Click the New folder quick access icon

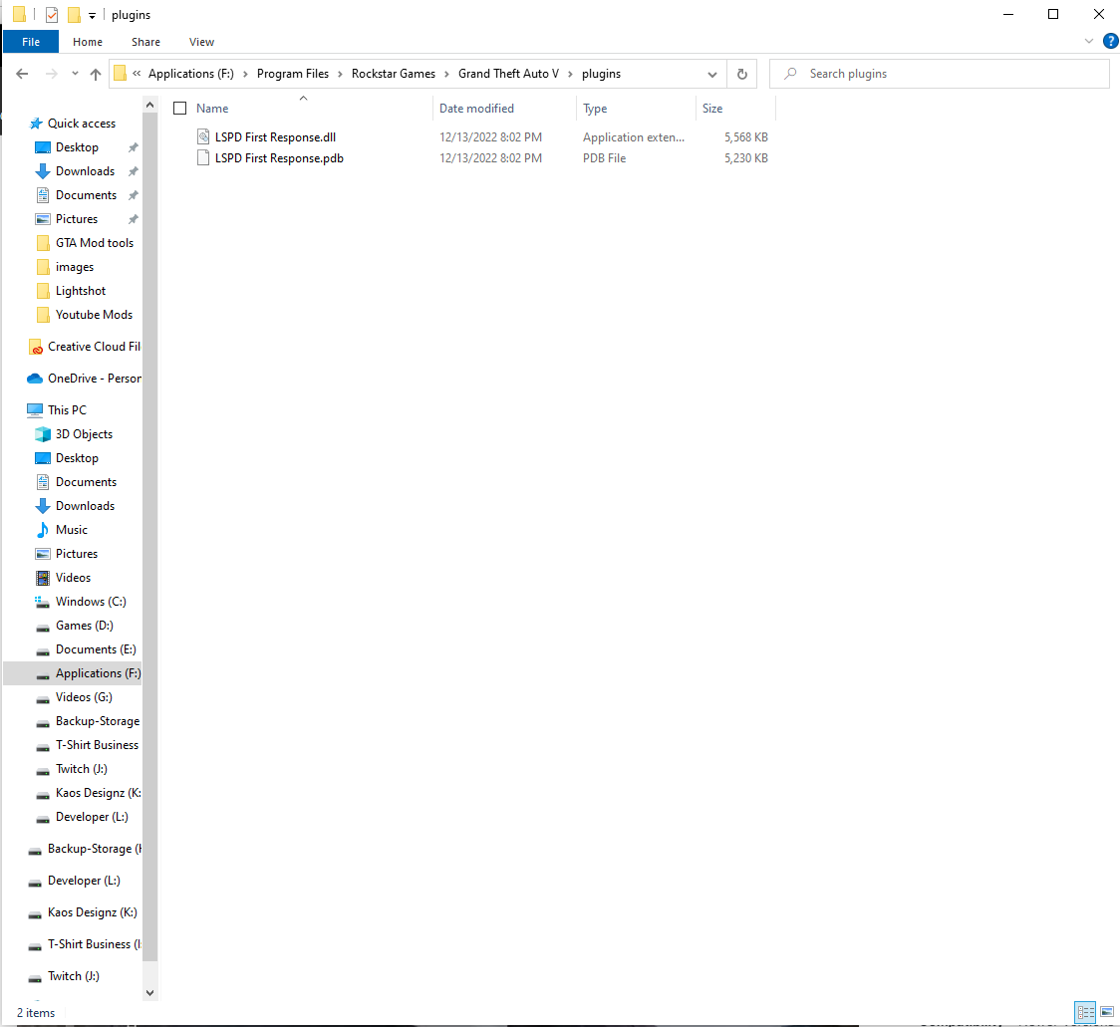(74, 14)
